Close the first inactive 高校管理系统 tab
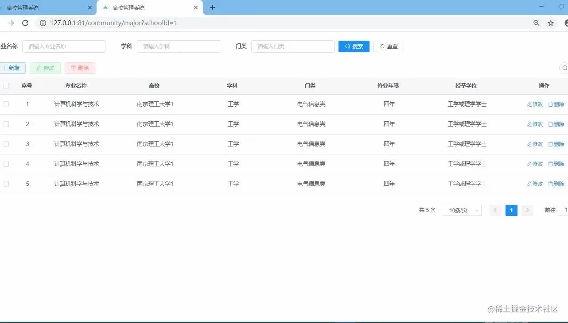The height and width of the screenshot is (323, 568). (x=90, y=8)
